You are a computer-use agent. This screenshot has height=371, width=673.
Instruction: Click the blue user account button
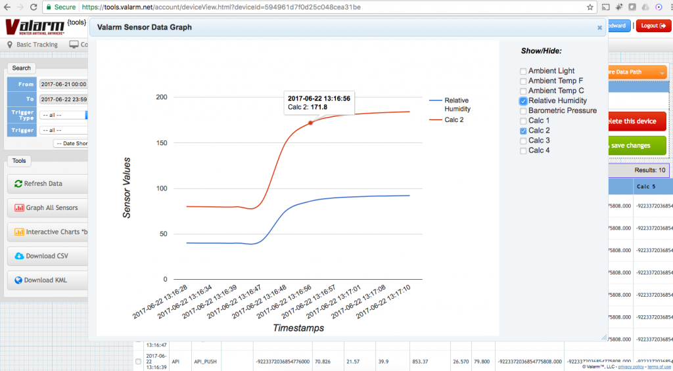pyautogui.click(x=619, y=26)
